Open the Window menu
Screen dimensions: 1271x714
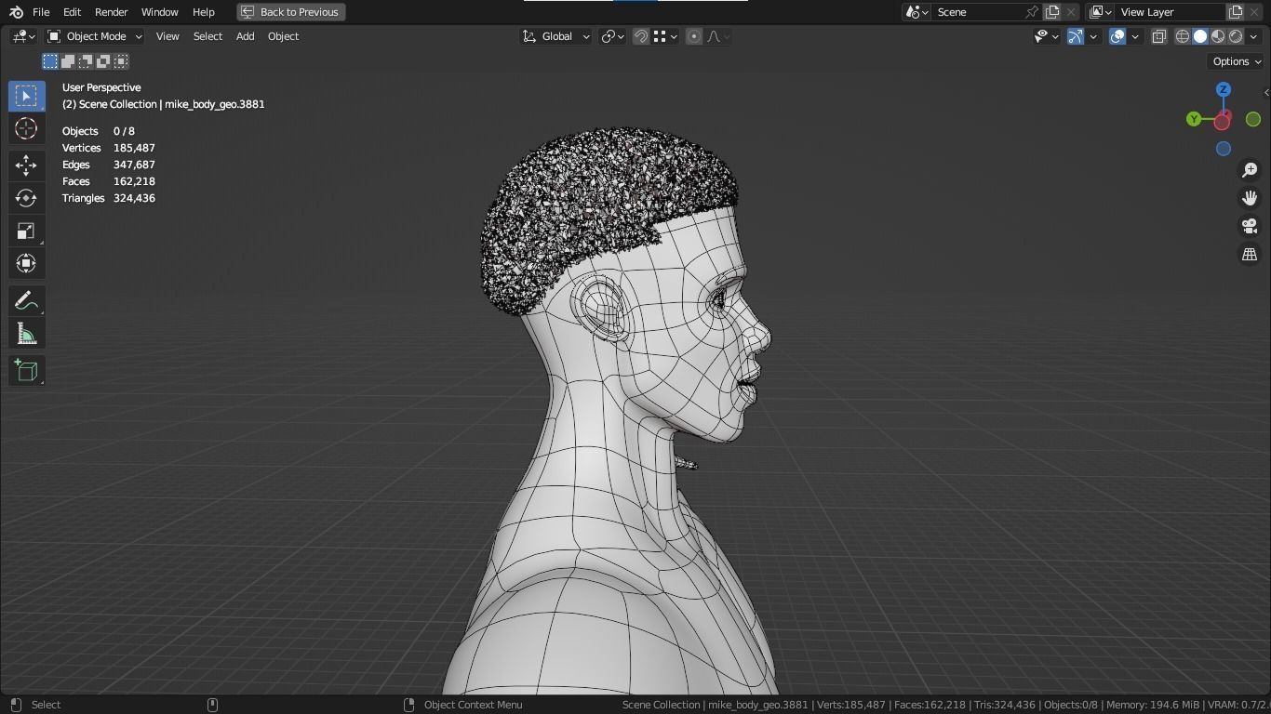159,12
